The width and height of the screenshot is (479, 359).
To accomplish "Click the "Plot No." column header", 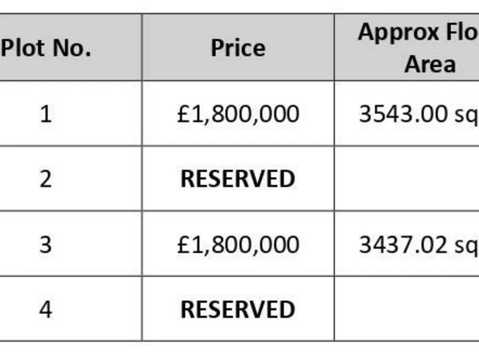I will coord(46,48).
